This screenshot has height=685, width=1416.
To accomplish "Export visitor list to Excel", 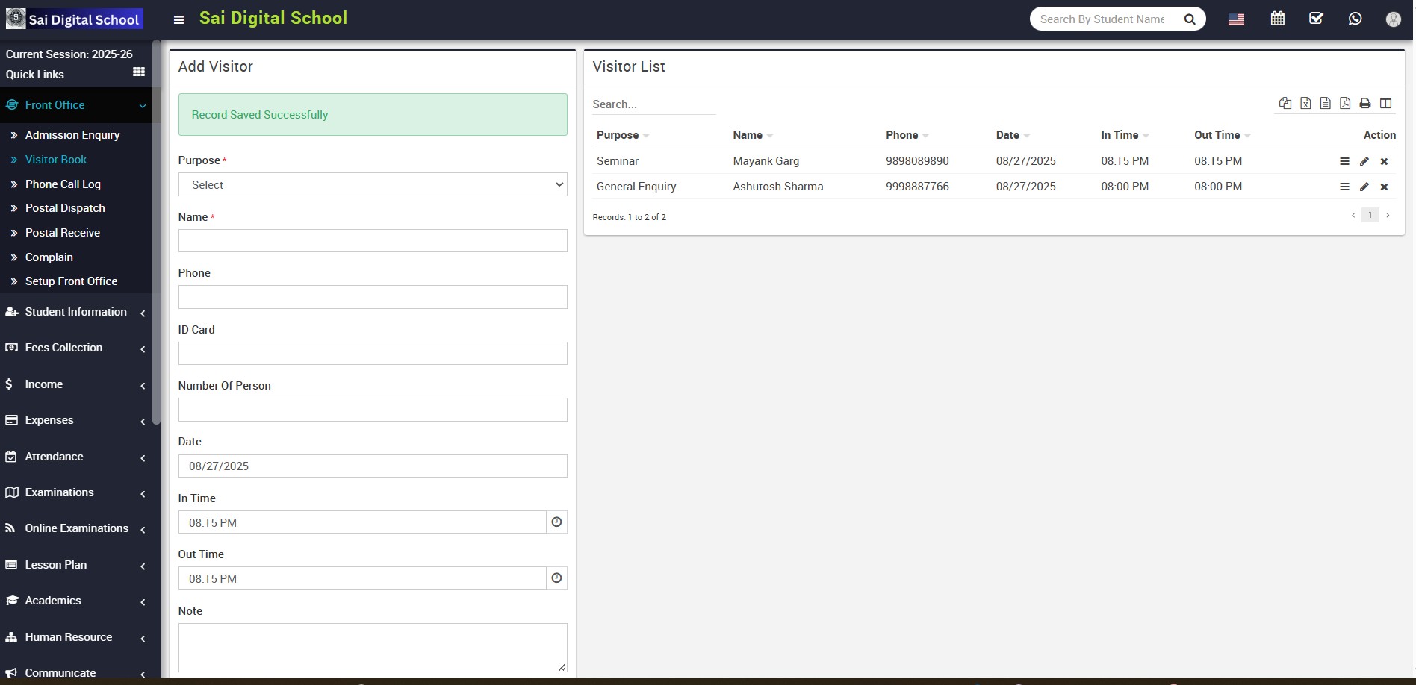I will pyautogui.click(x=1305, y=104).
